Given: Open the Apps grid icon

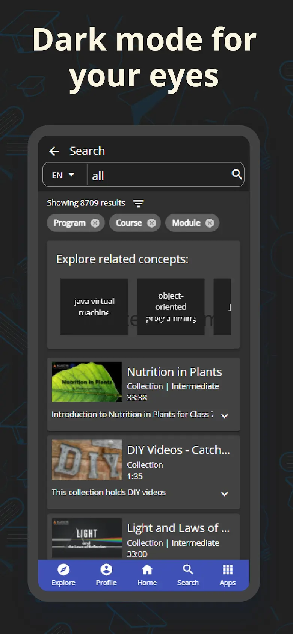Looking at the screenshot, I should coord(228,570).
